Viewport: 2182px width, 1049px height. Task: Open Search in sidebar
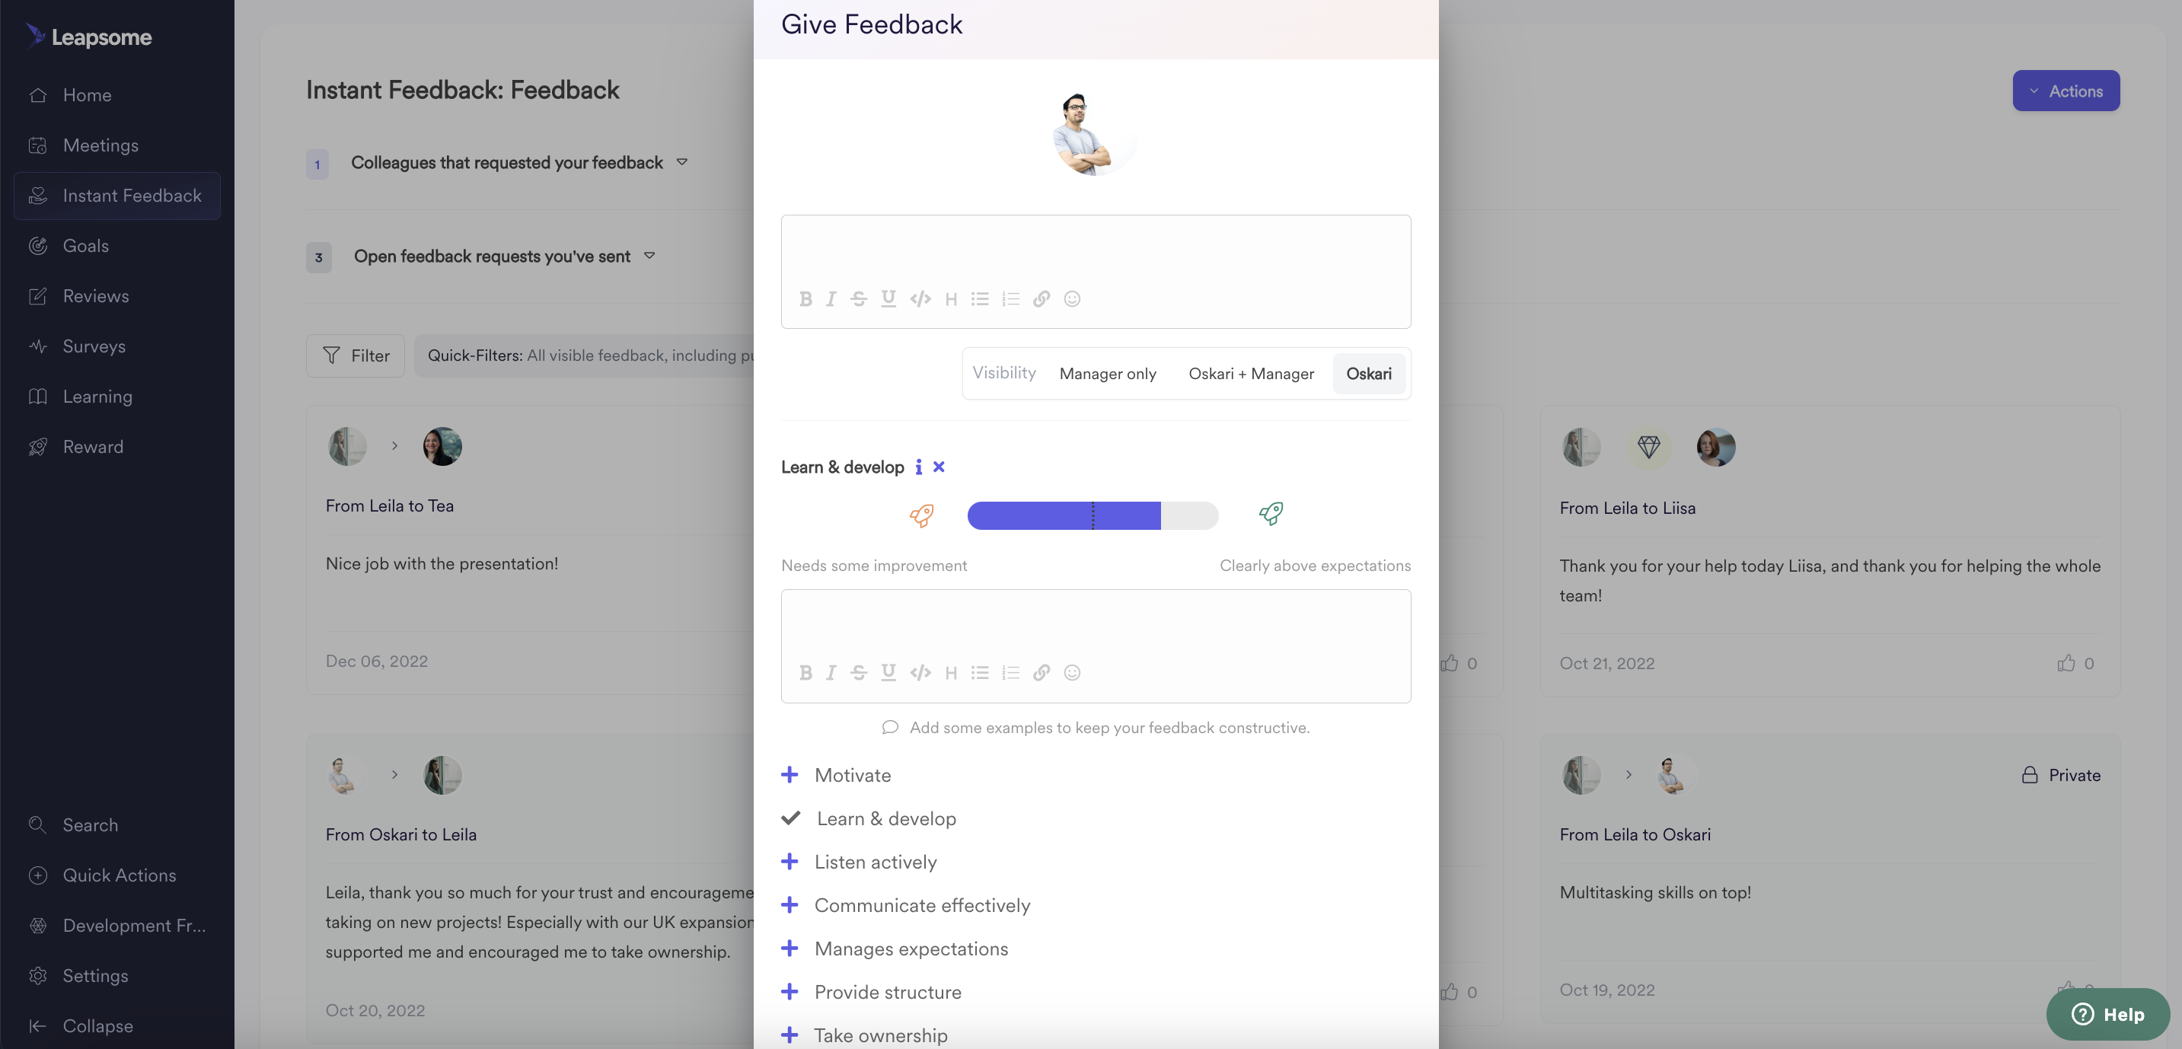click(x=117, y=825)
